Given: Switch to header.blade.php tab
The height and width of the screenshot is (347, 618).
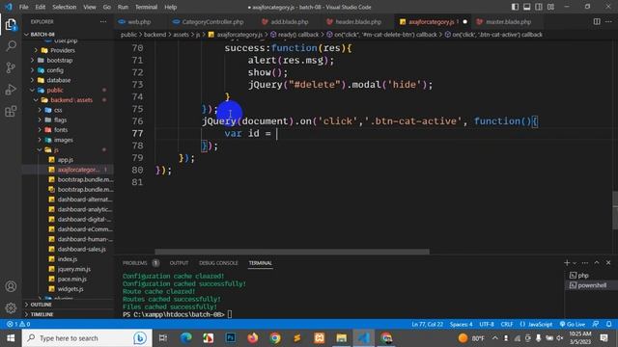Looking at the screenshot, I should [x=358, y=22].
